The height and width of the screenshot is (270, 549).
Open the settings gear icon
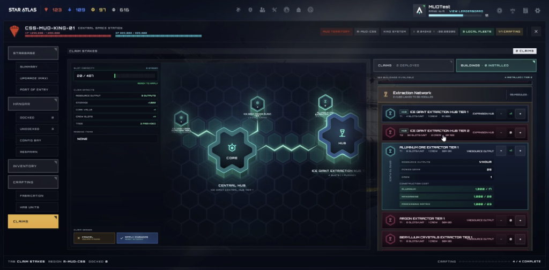tap(537, 11)
